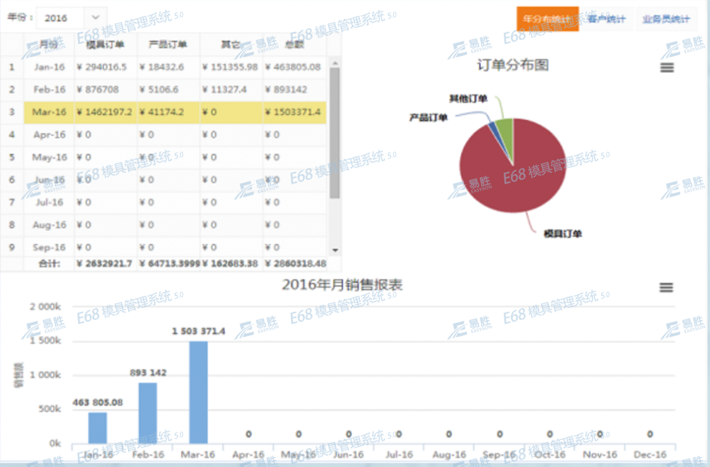Screen dimensions: 710x467
Task: Click the table scrollbar down arrow
Action: [335, 251]
